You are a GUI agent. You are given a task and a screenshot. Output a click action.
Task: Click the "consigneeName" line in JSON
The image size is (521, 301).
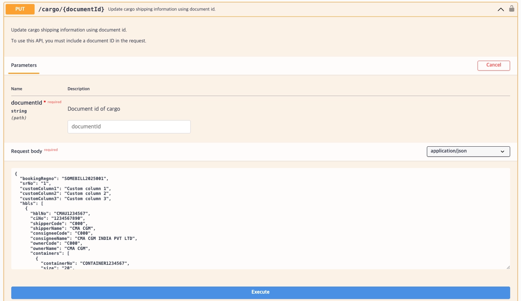pyautogui.click(x=84, y=238)
